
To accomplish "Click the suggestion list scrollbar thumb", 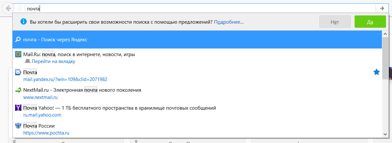I will pos(385,58).
